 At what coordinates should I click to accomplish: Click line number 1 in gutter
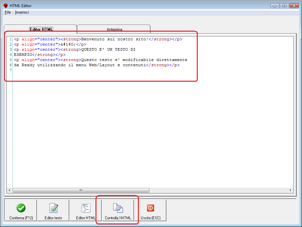click(11, 39)
